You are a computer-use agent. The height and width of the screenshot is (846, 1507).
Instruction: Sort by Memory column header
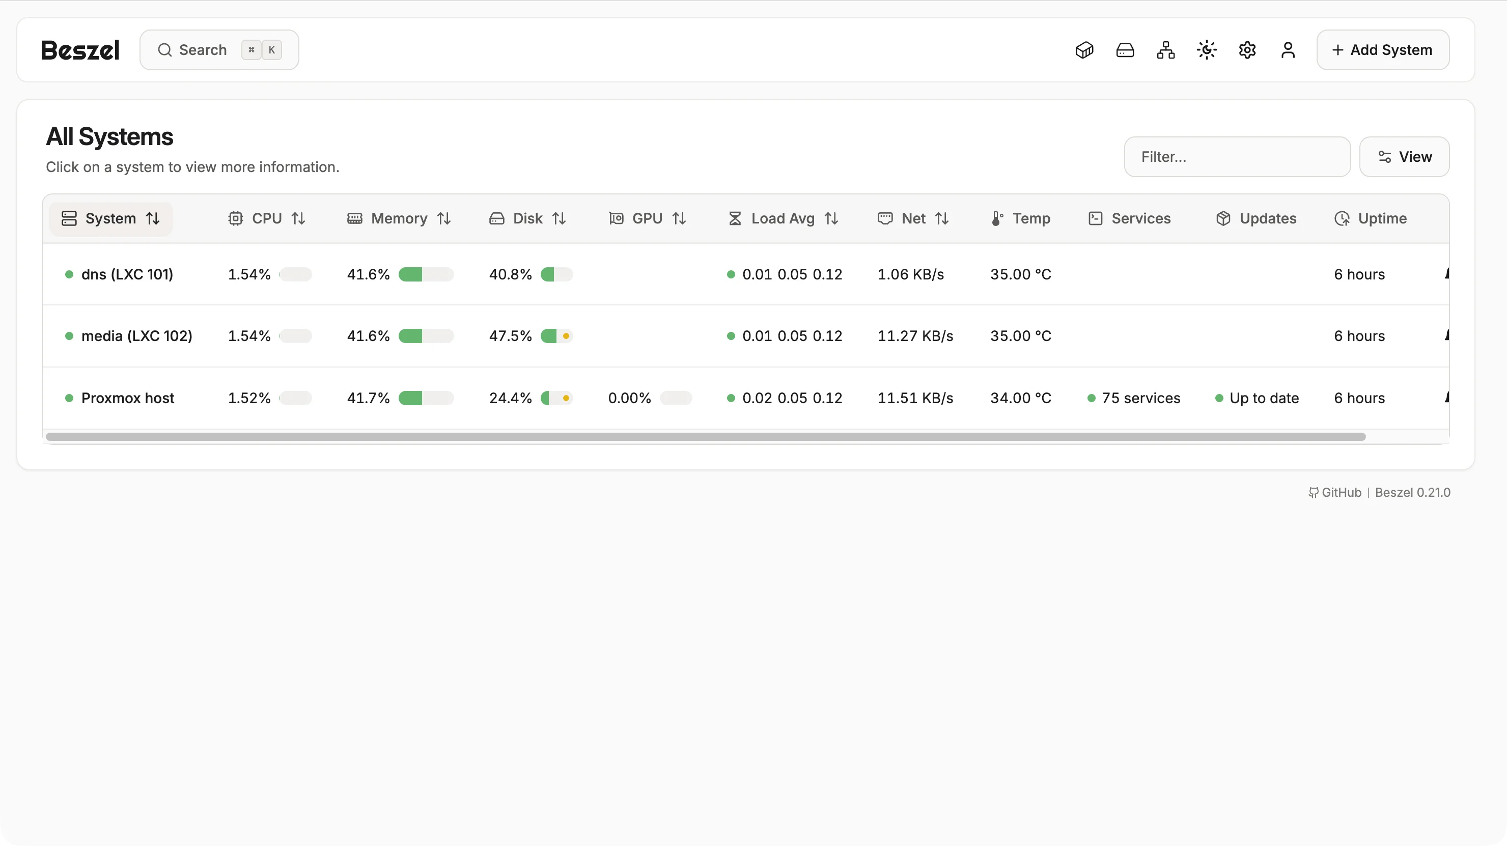point(399,219)
